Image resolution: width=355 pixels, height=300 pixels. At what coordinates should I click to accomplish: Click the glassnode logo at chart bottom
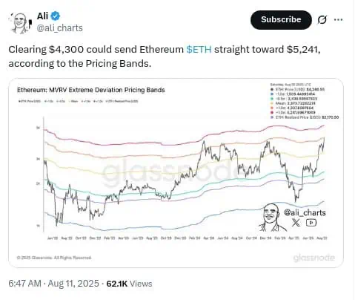(x=314, y=258)
